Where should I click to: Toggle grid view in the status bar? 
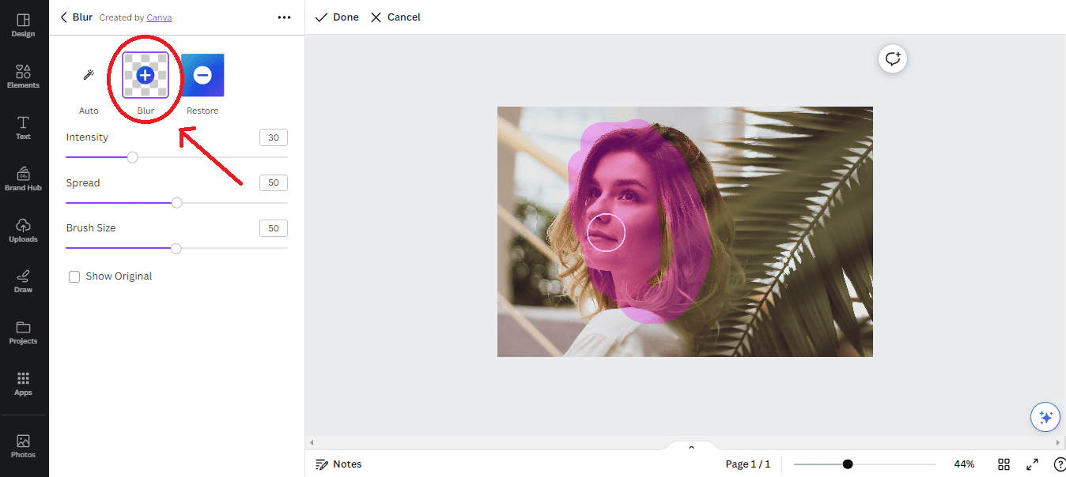[1004, 464]
